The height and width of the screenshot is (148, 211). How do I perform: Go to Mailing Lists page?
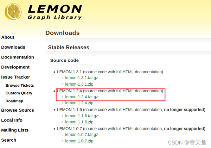(15, 130)
